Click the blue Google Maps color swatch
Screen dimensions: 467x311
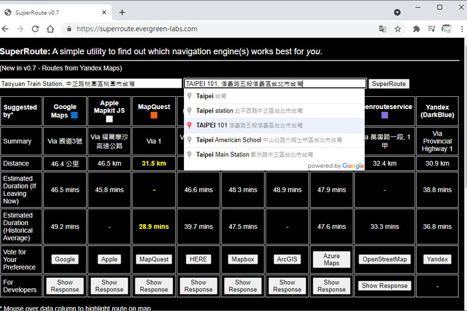coord(74,115)
